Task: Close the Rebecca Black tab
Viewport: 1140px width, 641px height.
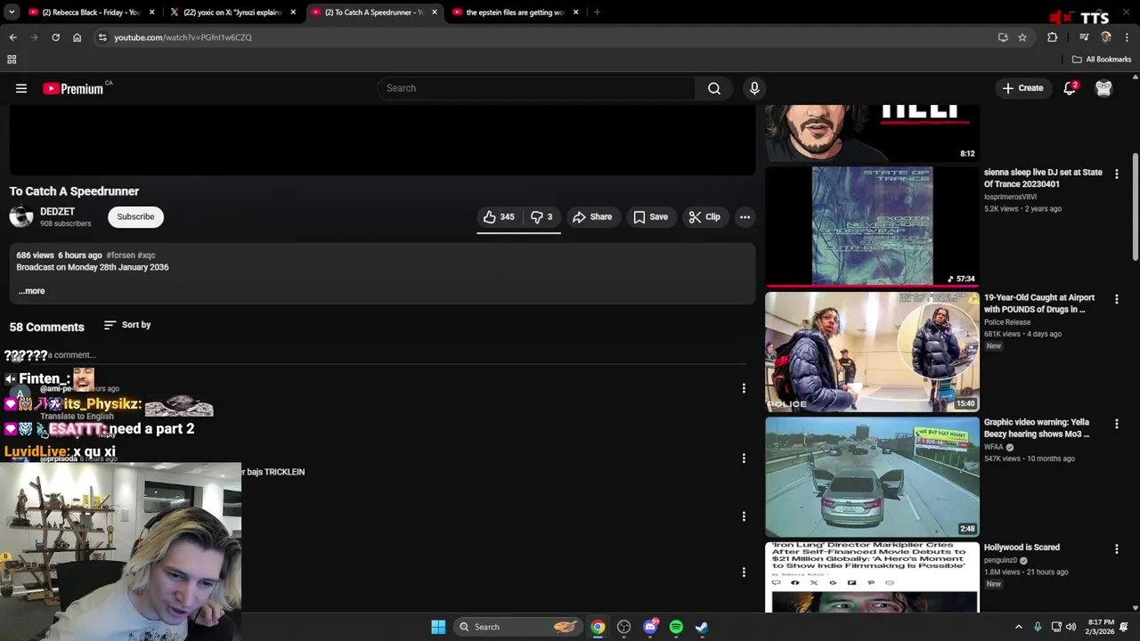Action: coord(152,12)
